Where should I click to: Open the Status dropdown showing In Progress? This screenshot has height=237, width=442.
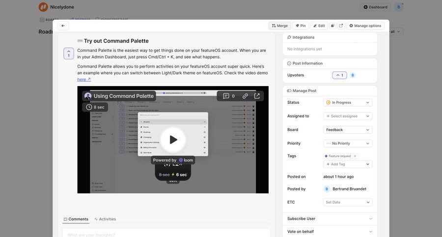[348, 102]
